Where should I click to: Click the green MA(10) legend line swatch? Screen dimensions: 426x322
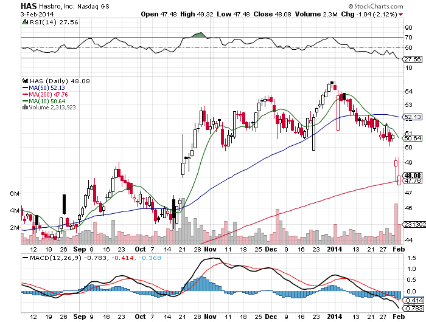tap(25, 101)
